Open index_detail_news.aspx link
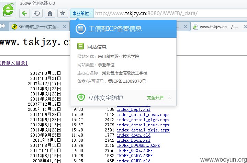Screen dimensions: 247x163 pos(143,125)
